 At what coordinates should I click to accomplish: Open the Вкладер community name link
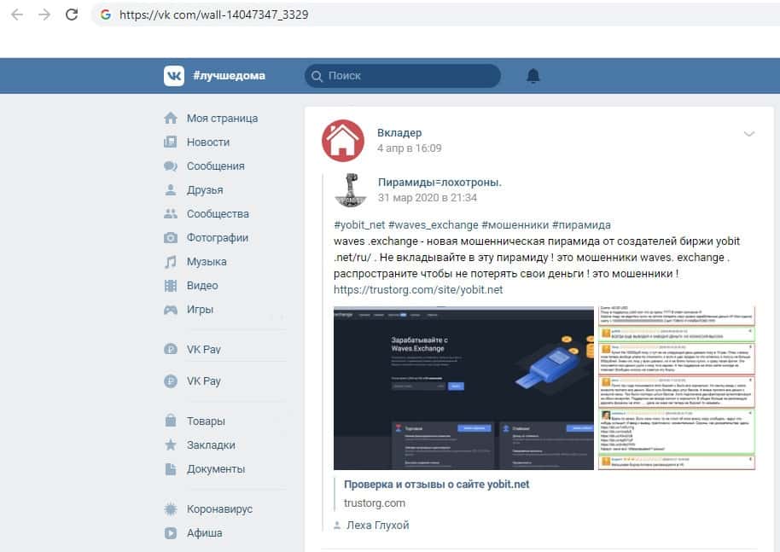399,133
